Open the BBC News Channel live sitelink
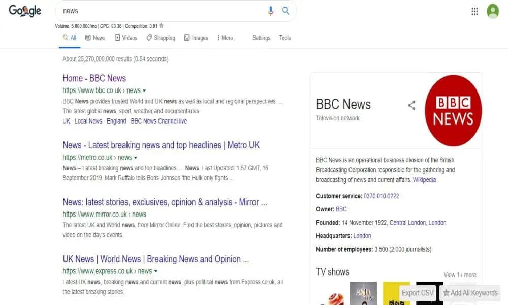 158,121
